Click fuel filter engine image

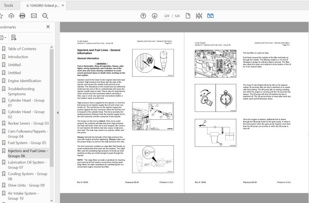click(x=215, y=64)
